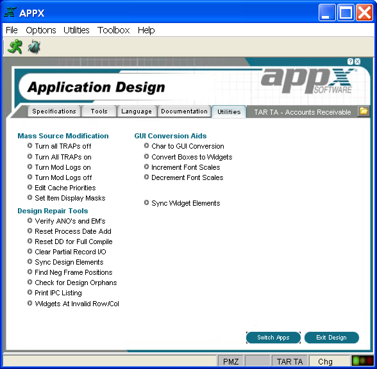Run Increment Font Scales

coord(186,167)
